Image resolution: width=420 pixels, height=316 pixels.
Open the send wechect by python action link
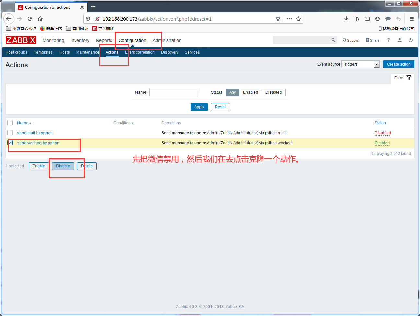pos(38,143)
